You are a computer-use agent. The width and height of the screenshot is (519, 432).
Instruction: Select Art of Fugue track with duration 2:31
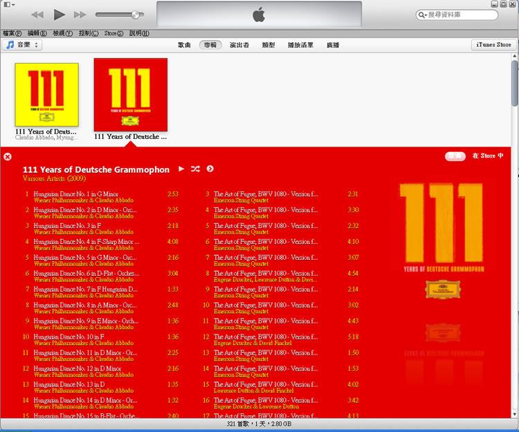(266, 194)
